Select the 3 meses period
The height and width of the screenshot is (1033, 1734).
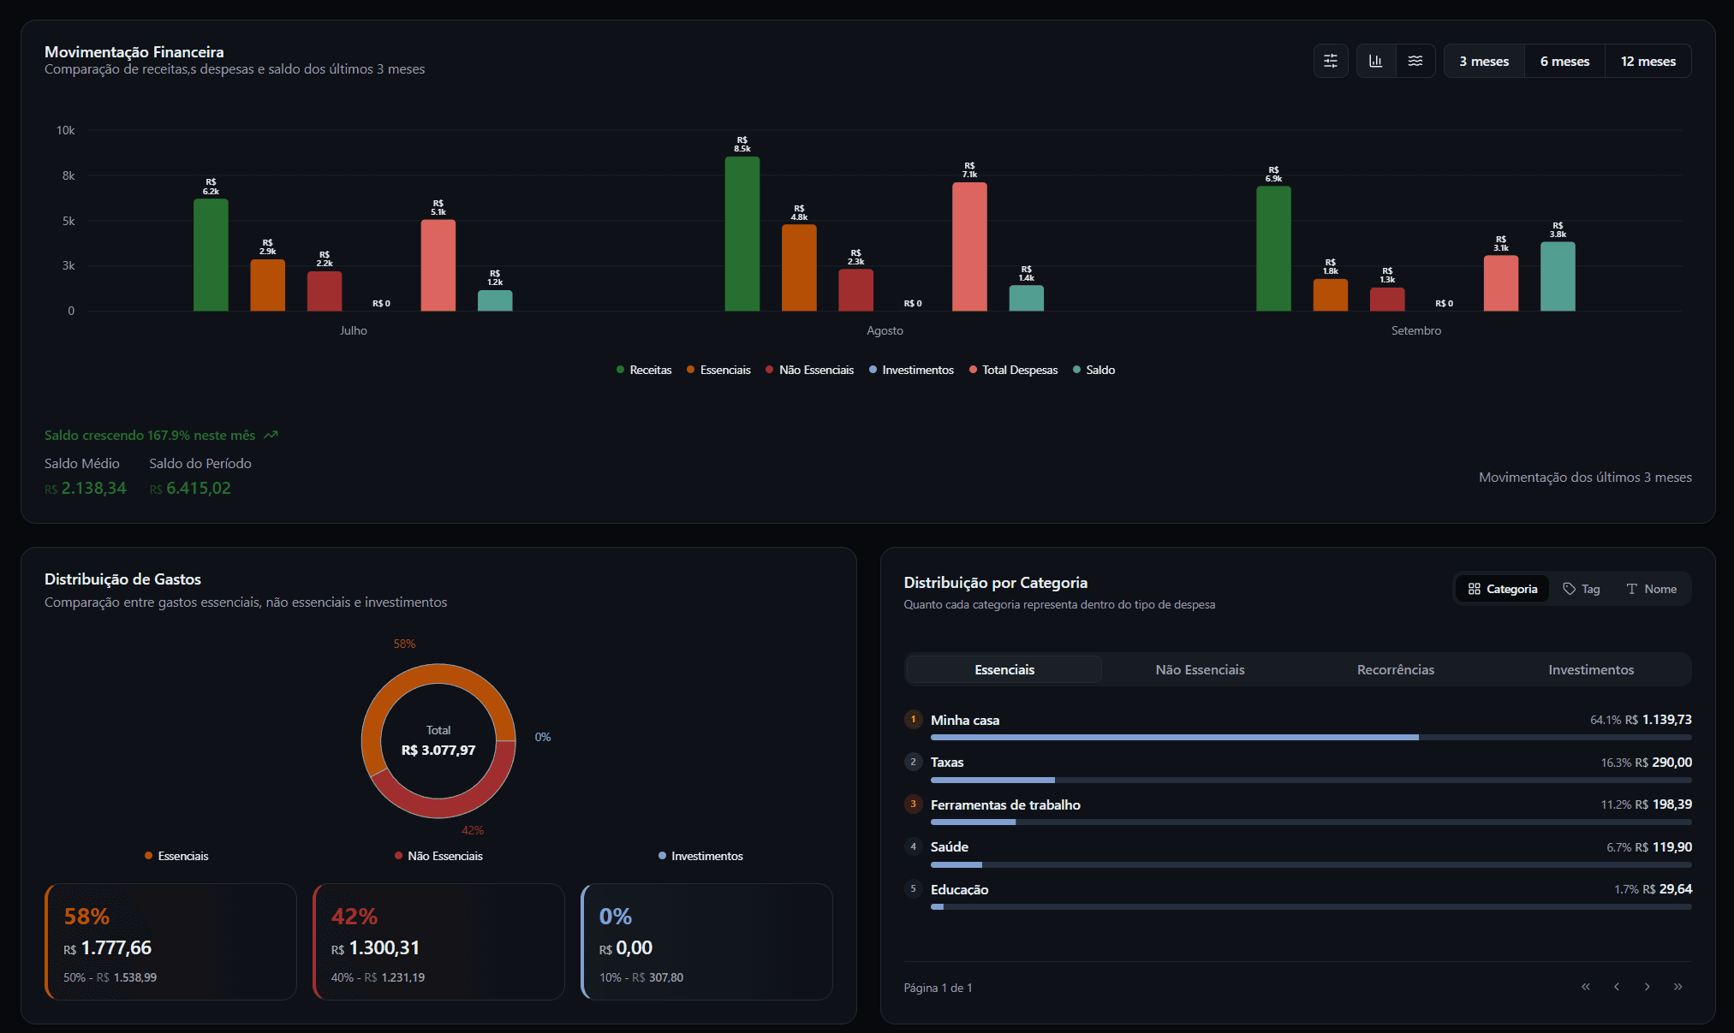click(1484, 61)
